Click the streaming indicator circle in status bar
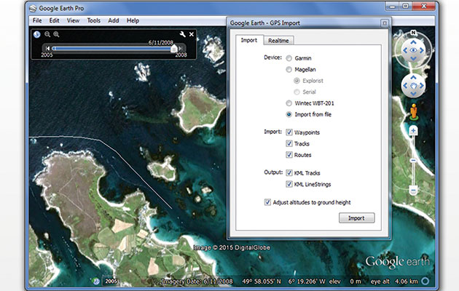459x291 pixels. [425, 281]
